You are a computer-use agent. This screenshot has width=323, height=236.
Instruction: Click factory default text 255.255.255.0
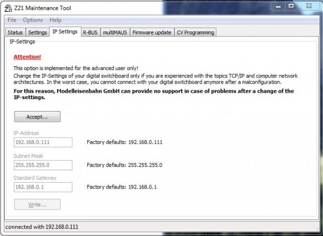click(145, 165)
